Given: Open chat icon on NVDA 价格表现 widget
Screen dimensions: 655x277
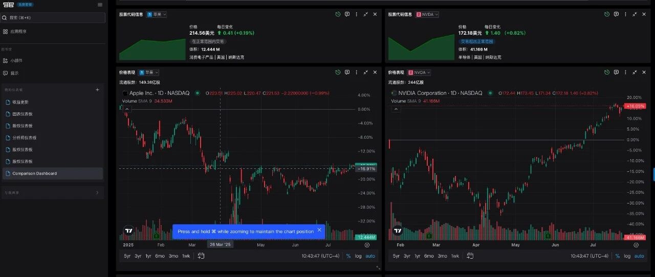Looking at the screenshot, I should click(616, 72).
